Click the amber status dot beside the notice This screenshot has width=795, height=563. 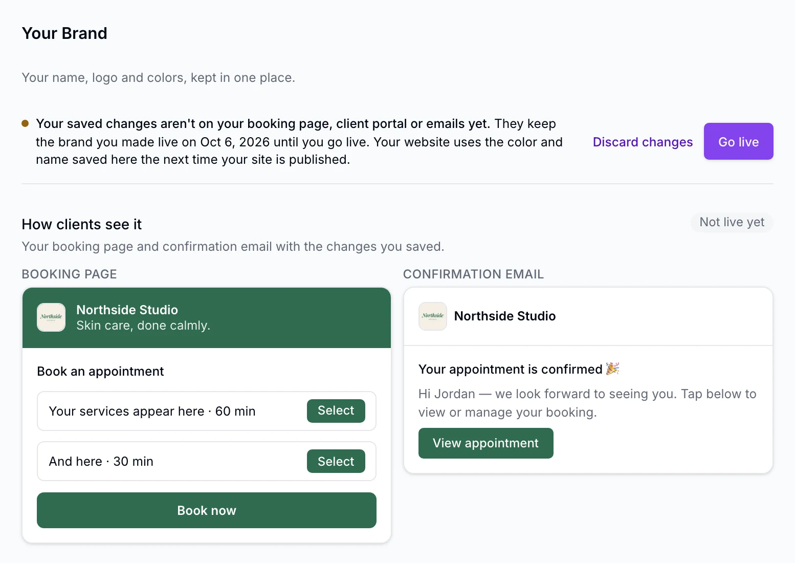tap(25, 123)
